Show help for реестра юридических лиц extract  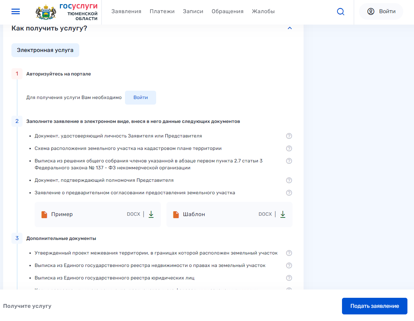click(289, 278)
